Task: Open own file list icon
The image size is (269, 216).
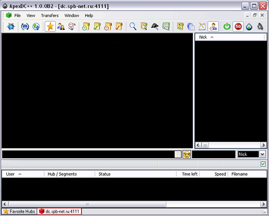Action: (x=180, y=26)
